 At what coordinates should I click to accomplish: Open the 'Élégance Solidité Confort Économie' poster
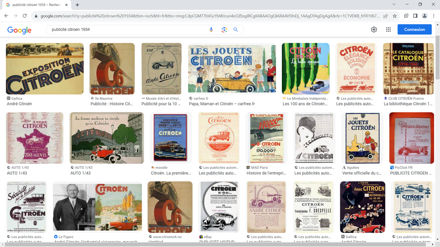point(356,69)
